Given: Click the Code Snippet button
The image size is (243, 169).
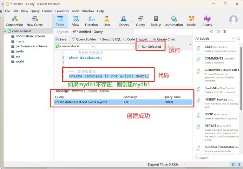Looking at the screenshot, I should (135, 40).
